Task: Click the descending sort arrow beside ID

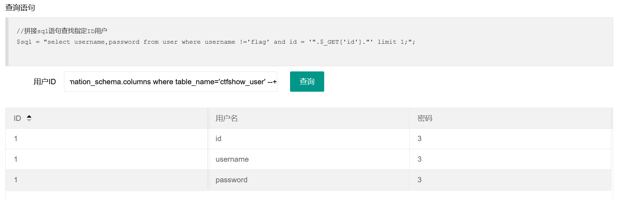Action: click(29, 120)
